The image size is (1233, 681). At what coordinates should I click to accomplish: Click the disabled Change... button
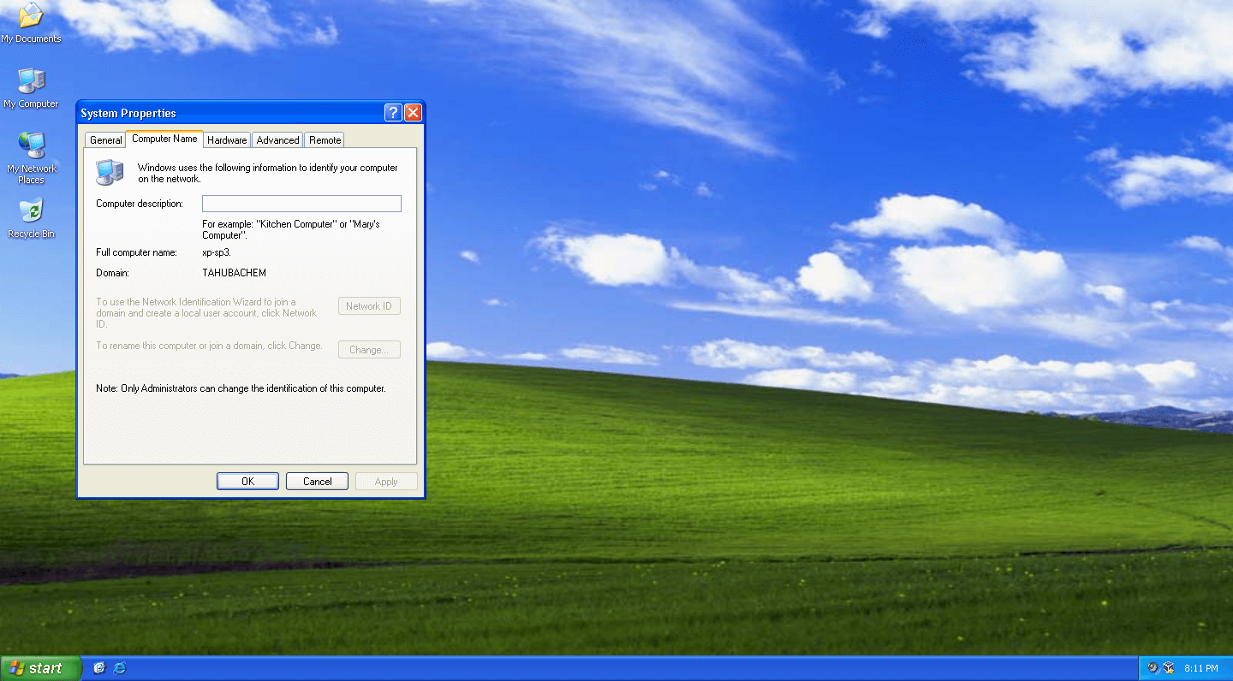tap(369, 350)
